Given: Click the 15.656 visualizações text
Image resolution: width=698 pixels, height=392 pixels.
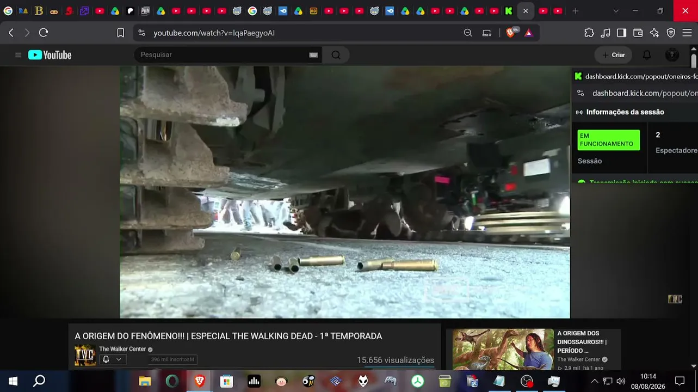Looking at the screenshot, I should tap(396, 360).
